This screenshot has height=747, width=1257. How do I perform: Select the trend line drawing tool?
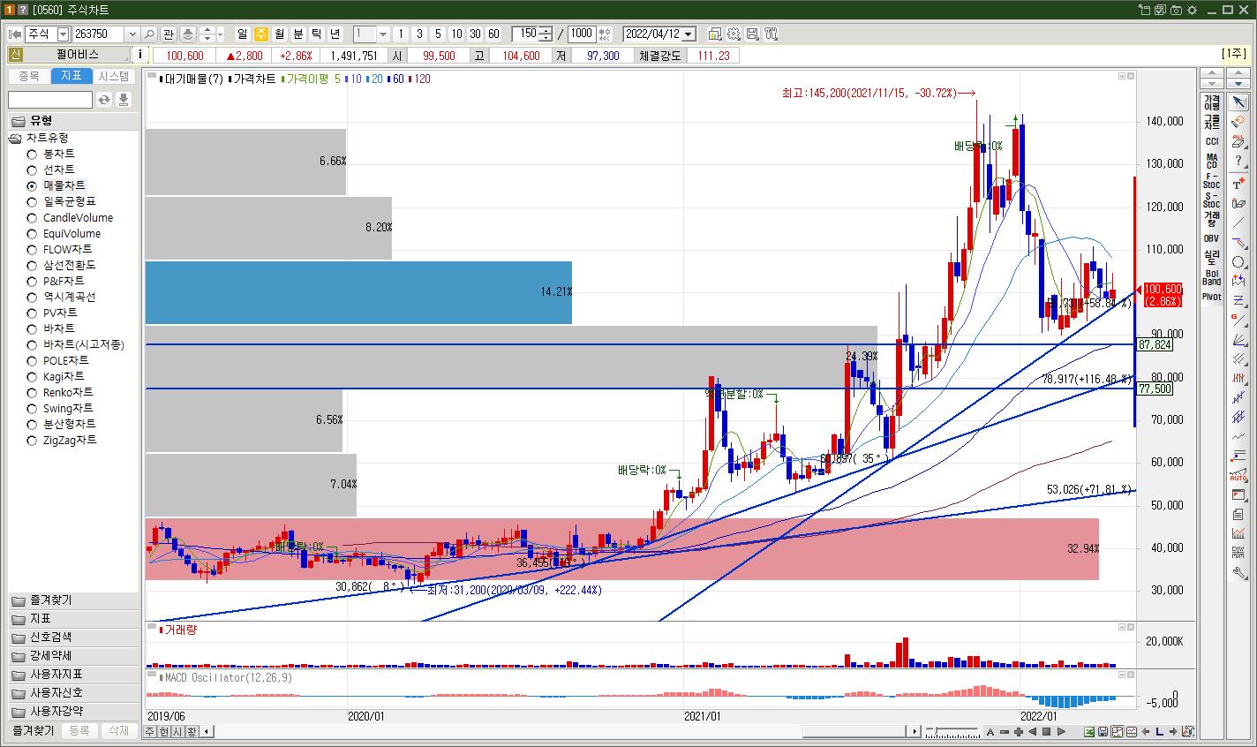point(1238,224)
